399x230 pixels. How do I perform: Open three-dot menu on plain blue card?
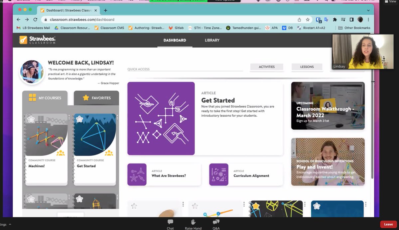click(366, 204)
